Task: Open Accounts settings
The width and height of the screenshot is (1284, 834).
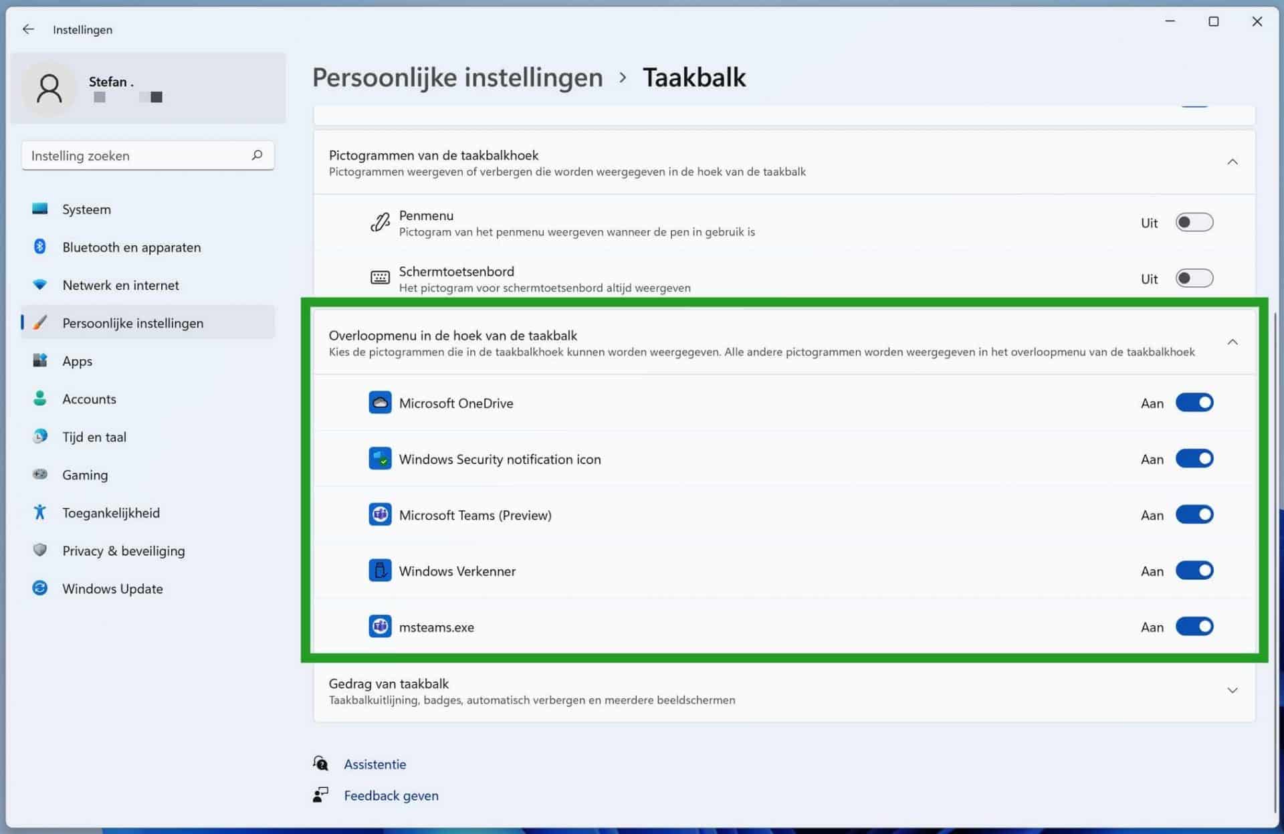Action: [89, 399]
